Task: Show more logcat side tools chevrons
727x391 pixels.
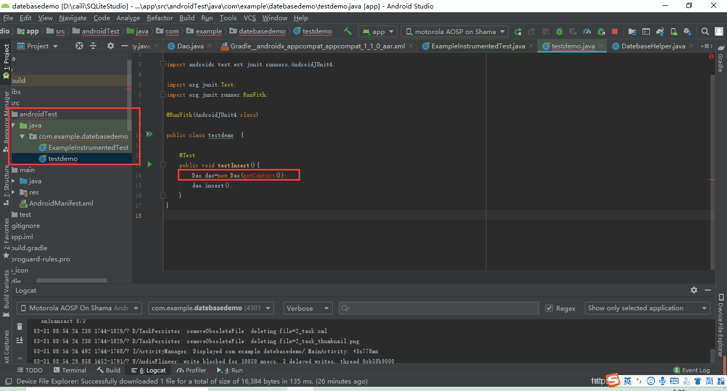Action: click(20, 358)
